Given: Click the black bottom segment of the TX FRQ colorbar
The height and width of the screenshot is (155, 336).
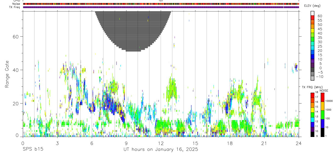Looking at the screenshot, I should pos(312,134).
